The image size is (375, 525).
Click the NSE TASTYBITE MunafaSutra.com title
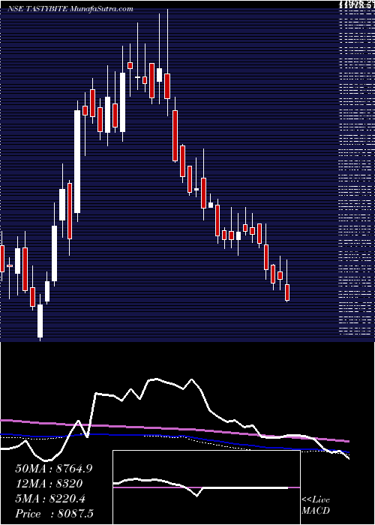[x=70, y=9]
